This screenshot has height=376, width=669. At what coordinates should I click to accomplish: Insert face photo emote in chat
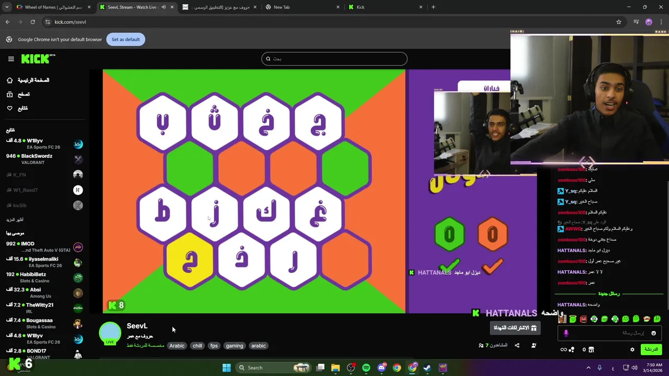pyautogui.click(x=562, y=319)
